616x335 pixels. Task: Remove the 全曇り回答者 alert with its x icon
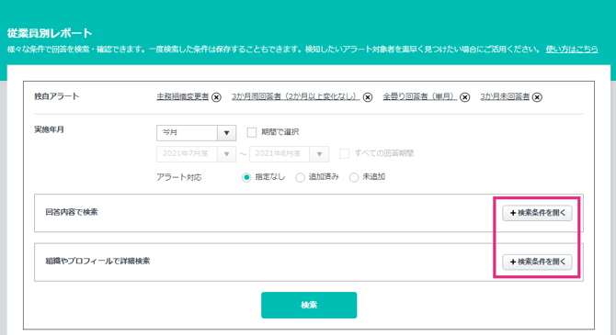pyautogui.click(x=464, y=97)
